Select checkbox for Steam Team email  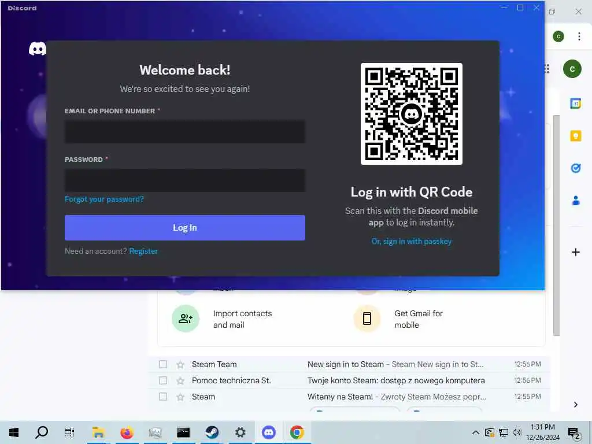tap(162, 364)
